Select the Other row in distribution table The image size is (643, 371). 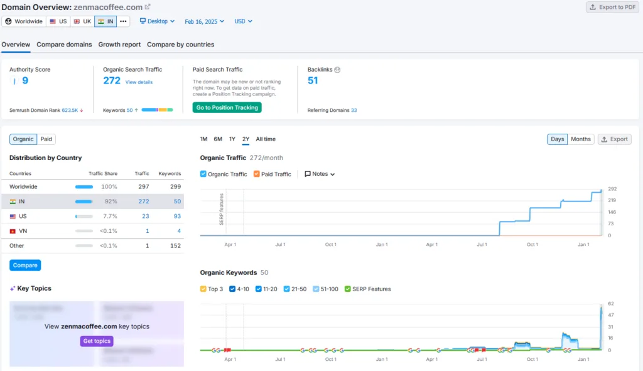93,246
